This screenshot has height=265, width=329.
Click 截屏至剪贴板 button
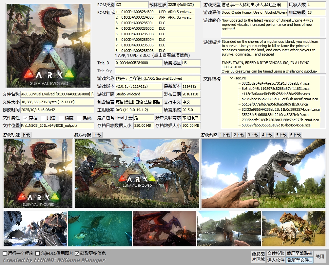point(300,253)
